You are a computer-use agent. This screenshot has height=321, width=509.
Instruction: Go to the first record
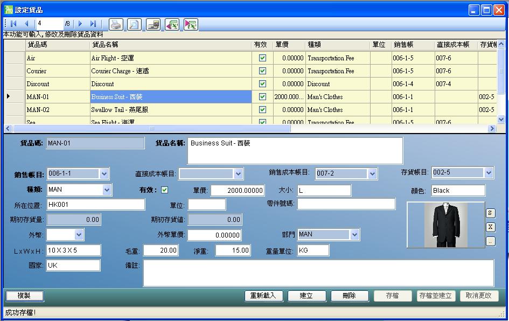[13, 24]
